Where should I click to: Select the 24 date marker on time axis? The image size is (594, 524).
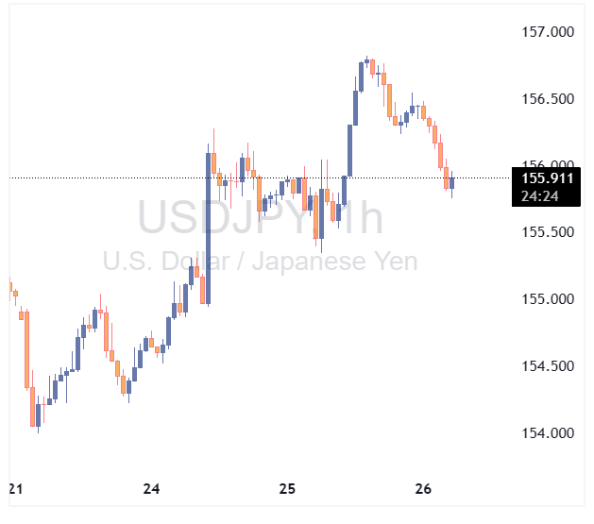click(152, 489)
